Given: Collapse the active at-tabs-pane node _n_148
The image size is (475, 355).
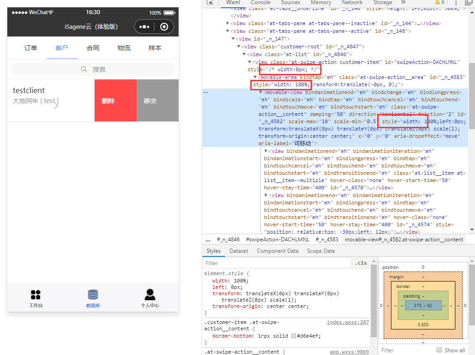Looking at the screenshot, I should click(x=228, y=31).
